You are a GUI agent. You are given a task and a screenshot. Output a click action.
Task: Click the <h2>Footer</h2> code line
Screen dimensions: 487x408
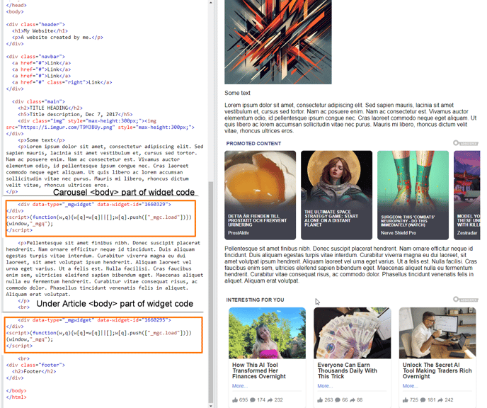tap(34, 372)
